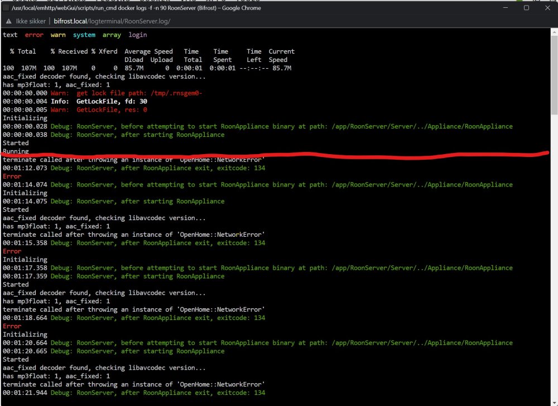Click the vertical scrollbar thumb
The image size is (558, 406).
(554, 75)
